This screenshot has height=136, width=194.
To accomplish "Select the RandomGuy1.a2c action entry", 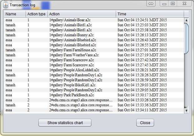I will (76, 75).
